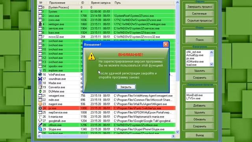Click the nvsvc32.exe window icon

[40, 37]
